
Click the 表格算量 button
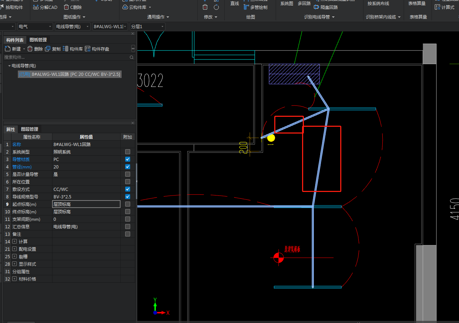click(x=417, y=4)
